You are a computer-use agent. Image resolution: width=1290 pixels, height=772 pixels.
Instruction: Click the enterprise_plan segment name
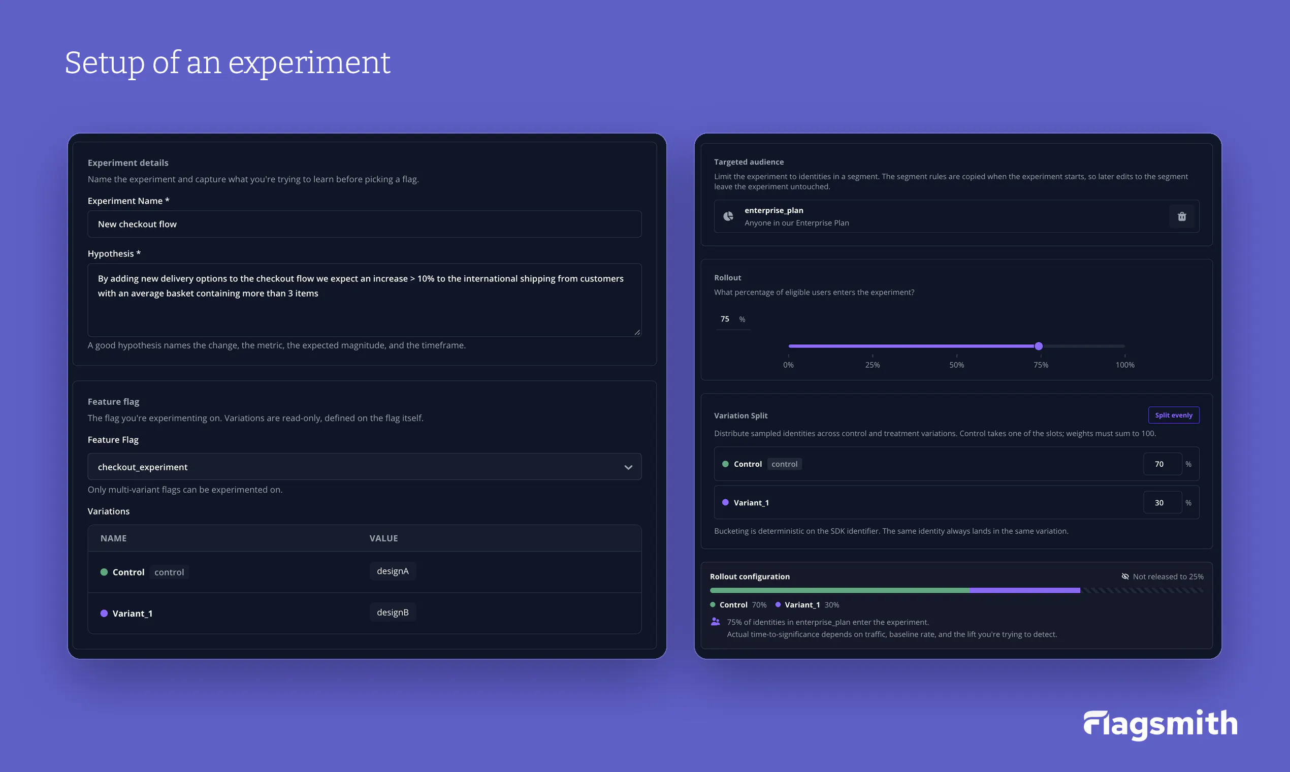tap(773, 210)
